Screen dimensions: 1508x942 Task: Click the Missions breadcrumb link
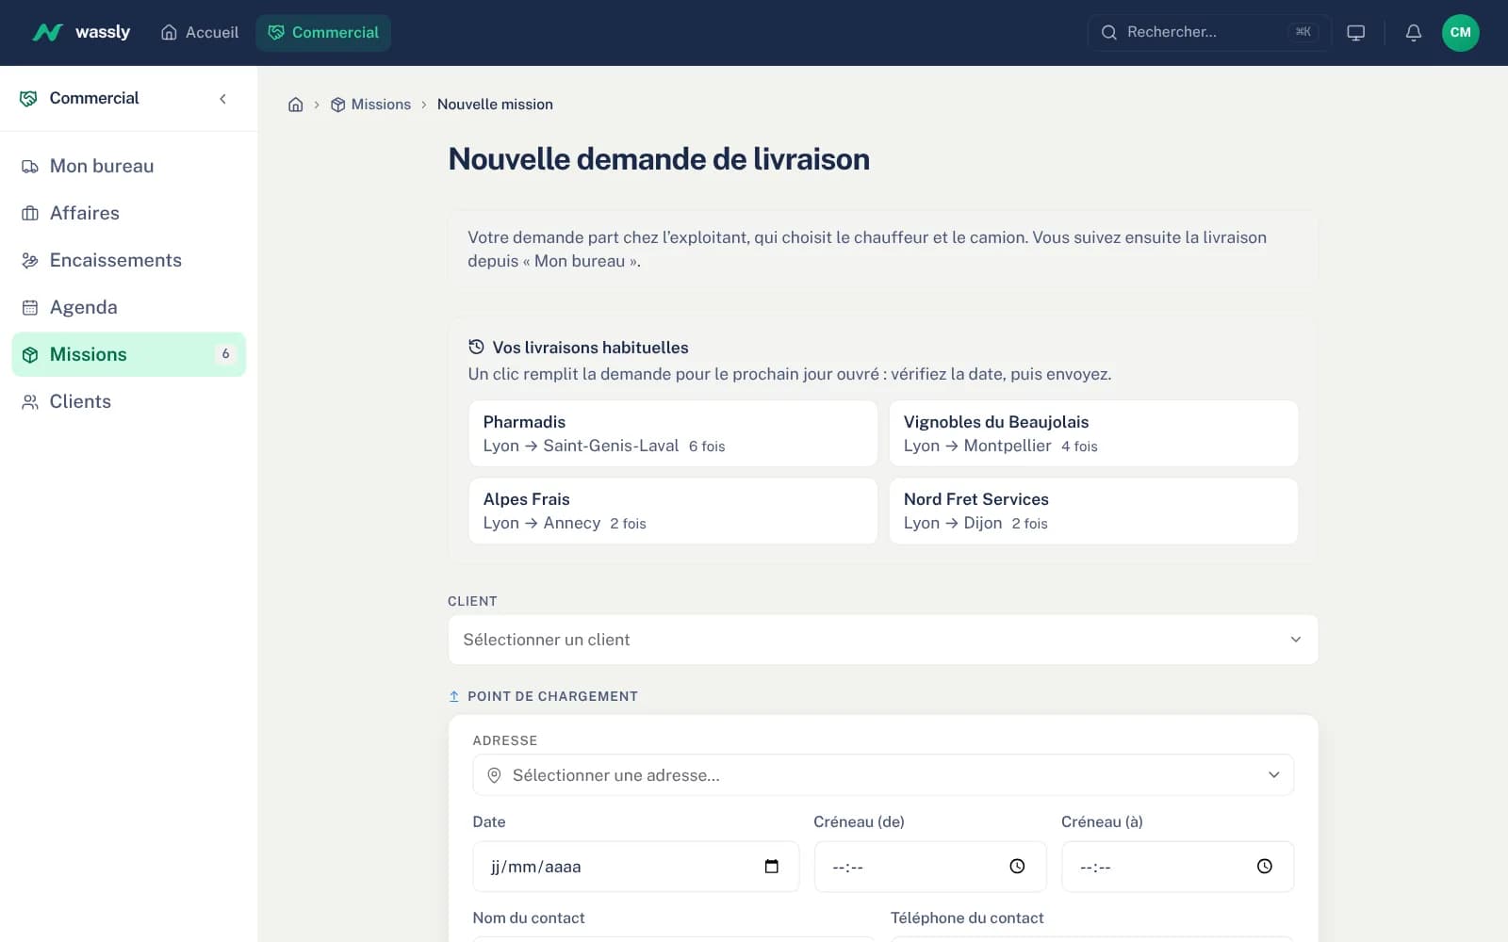[370, 105]
